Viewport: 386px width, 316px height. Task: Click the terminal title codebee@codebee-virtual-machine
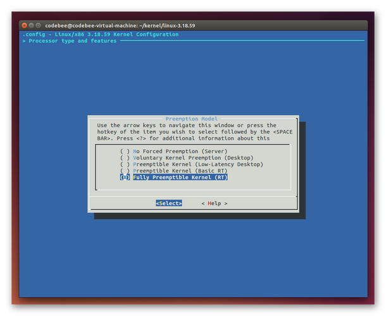(x=120, y=25)
